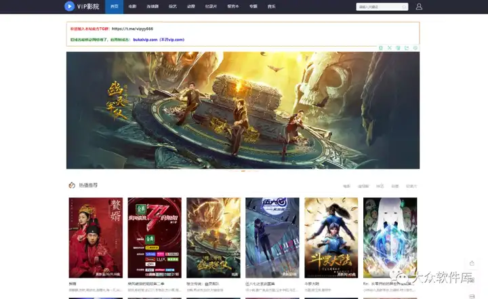Click the first green icon above the banner

pos(381,47)
